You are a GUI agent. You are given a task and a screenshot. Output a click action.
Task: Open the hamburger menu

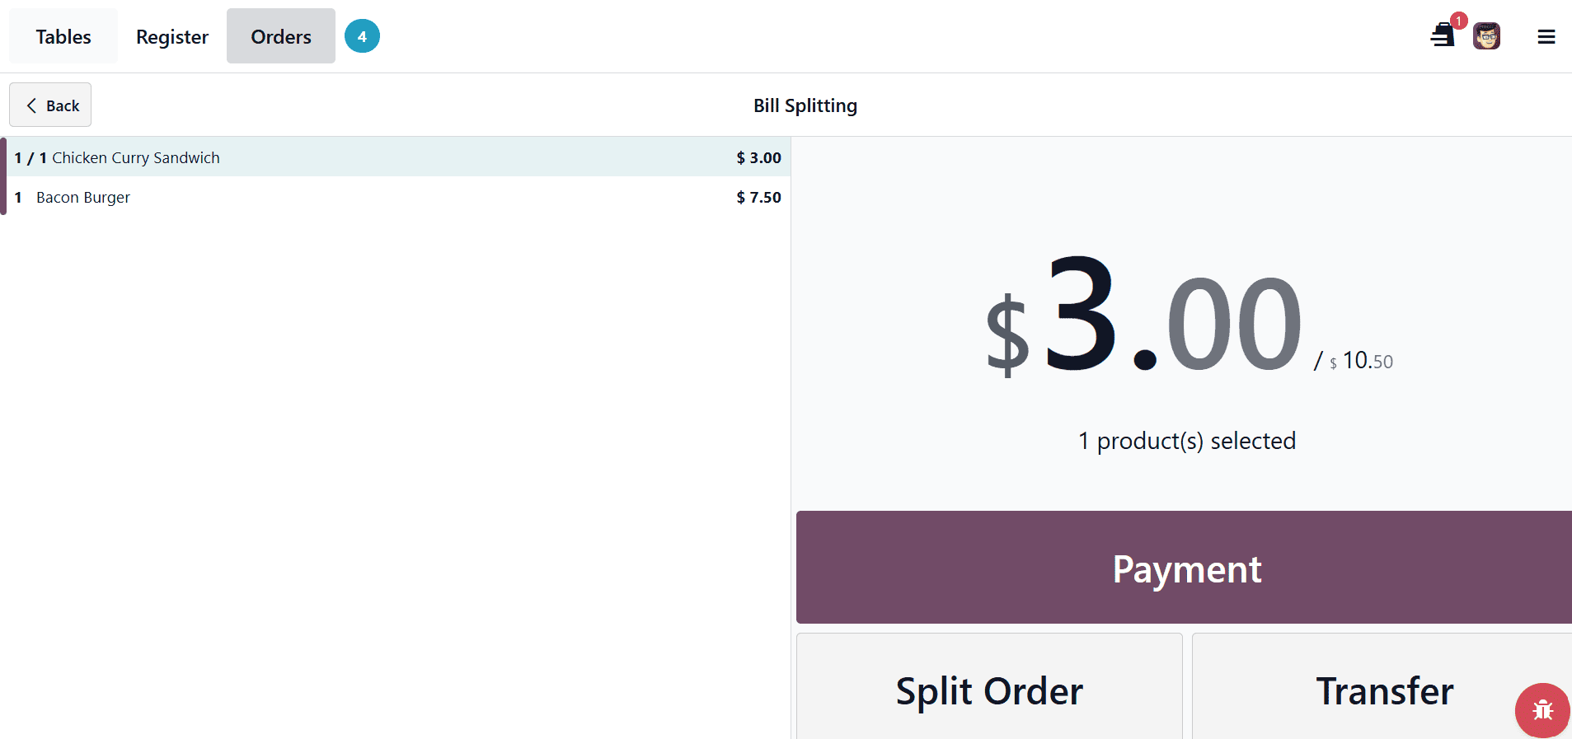[x=1546, y=37]
